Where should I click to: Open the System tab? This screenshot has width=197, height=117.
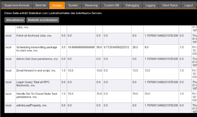tap(73, 5)
